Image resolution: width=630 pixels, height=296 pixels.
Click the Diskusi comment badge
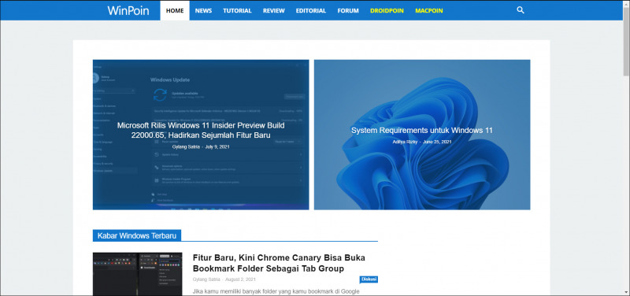point(369,279)
